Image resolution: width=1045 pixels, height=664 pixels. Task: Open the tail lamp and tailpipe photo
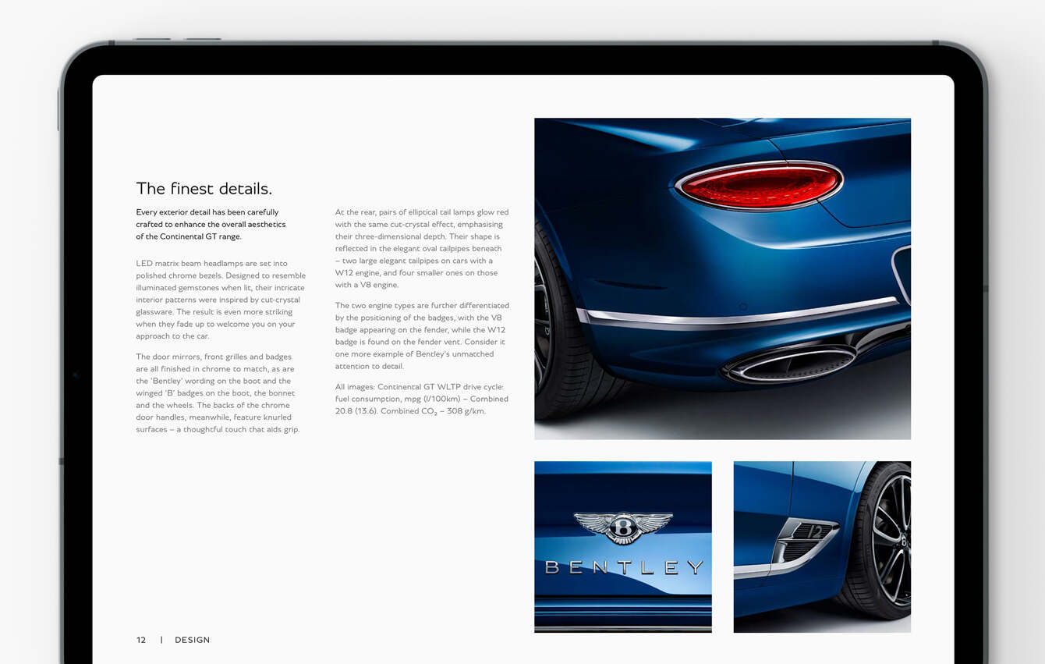pyautogui.click(x=722, y=279)
